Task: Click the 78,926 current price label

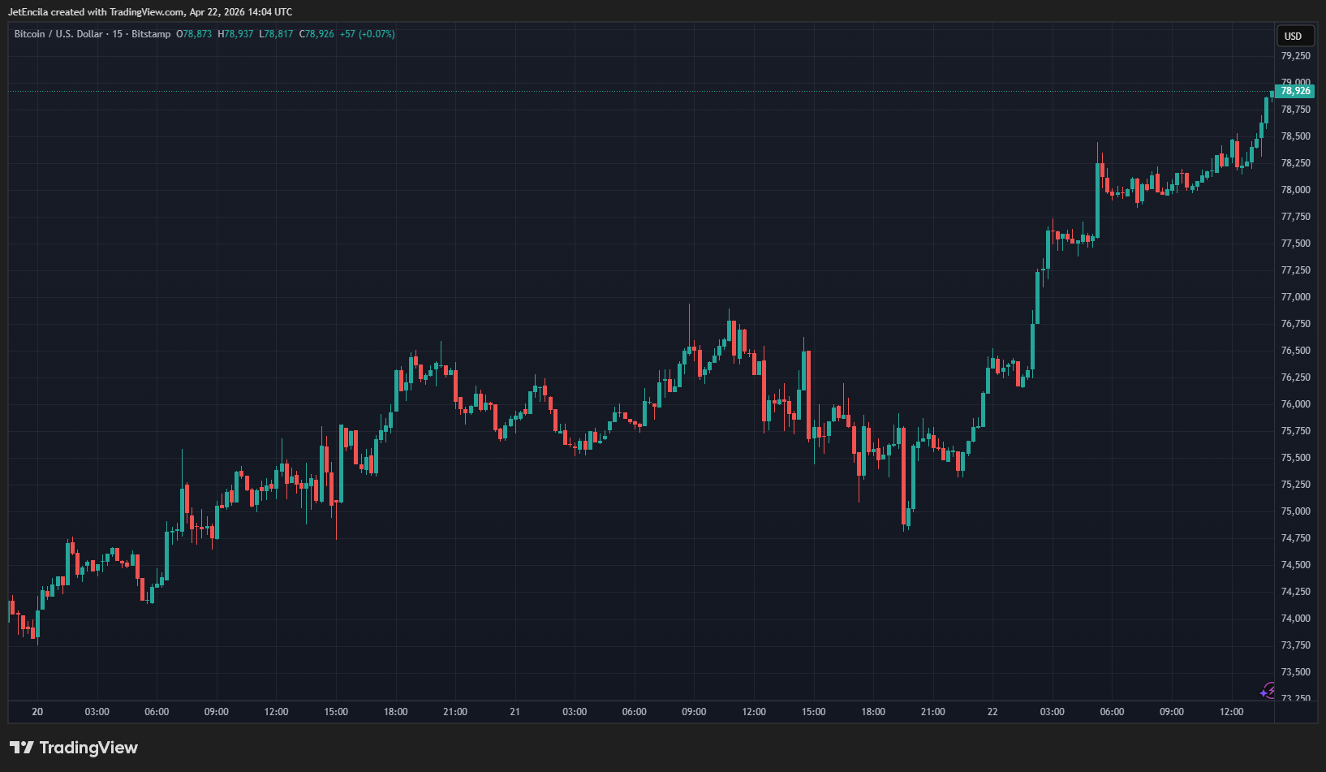Action: [x=1295, y=91]
